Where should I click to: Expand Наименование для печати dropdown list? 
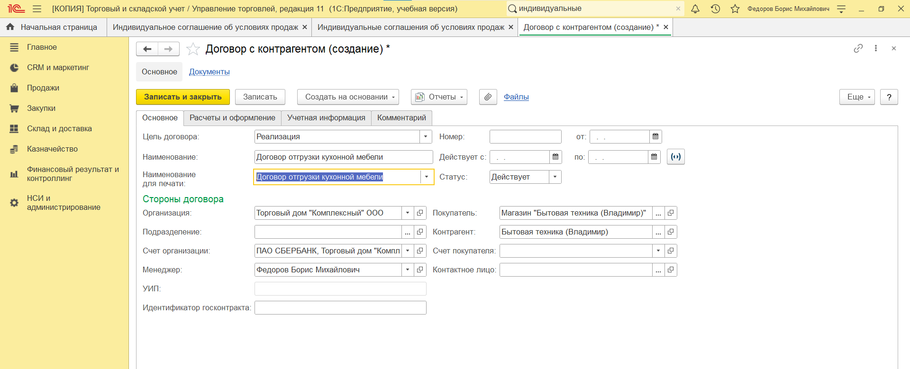coord(427,177)
